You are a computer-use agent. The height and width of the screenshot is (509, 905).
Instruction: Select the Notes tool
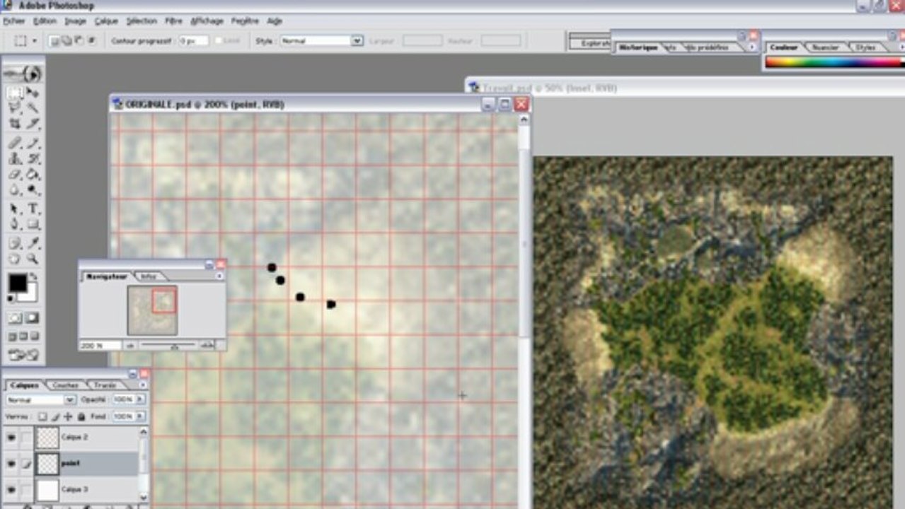click(x=15, y=244)
